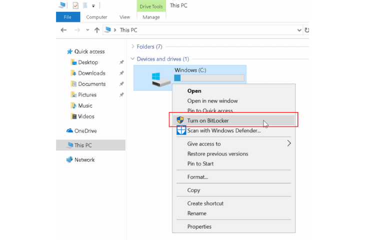
Task: Click the pin icon beside Pictures
Action: coord(121,94)
